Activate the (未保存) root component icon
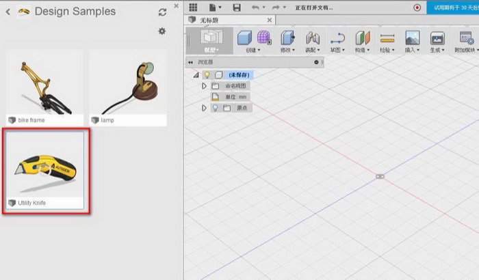479x280 pixels. click(218, 74)
